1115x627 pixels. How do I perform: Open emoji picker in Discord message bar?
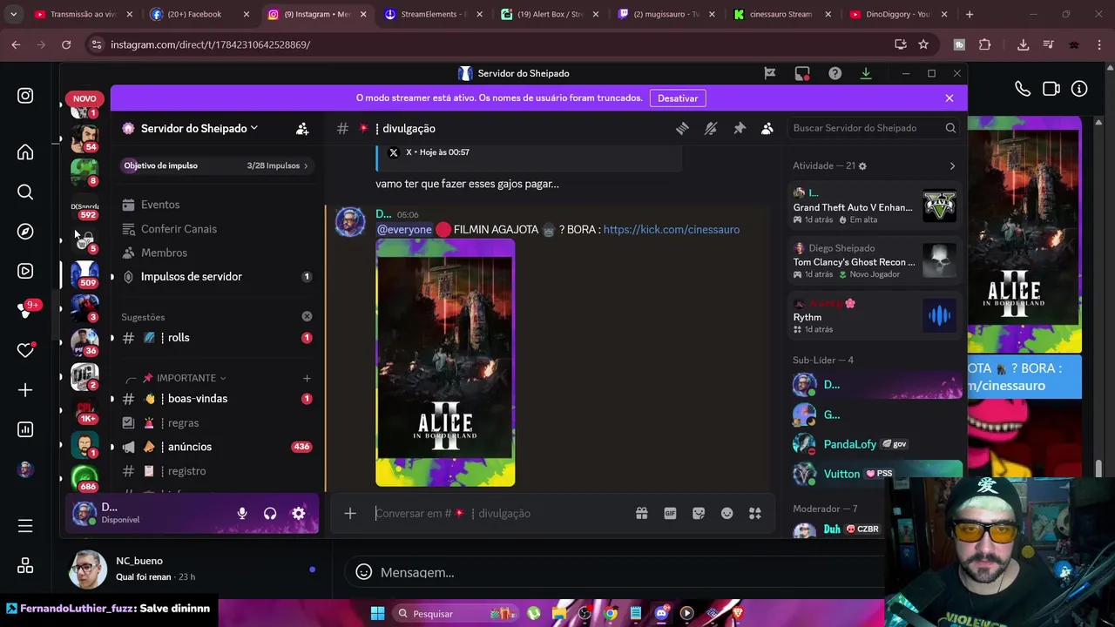coord(727,514)
